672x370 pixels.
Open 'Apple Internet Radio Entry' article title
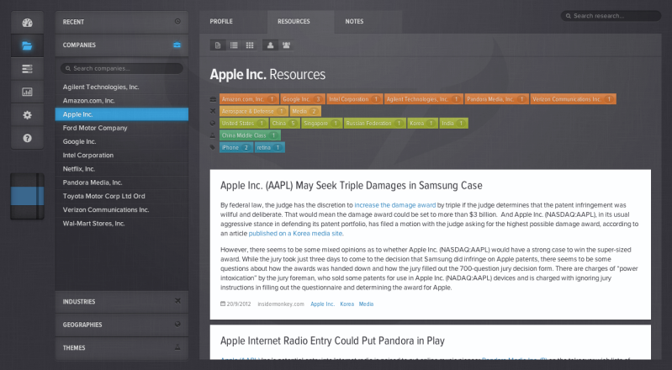(x=332, y=341)
